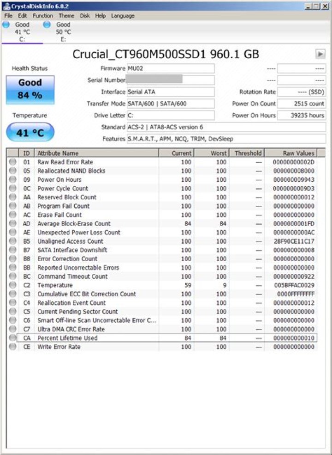This screenshot has height=455, width=332.
Task: Open the Function menu
Action: [x=42, y=16]
